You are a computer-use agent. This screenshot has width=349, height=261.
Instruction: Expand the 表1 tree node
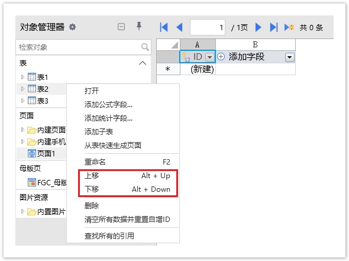(x=22, y=77)
